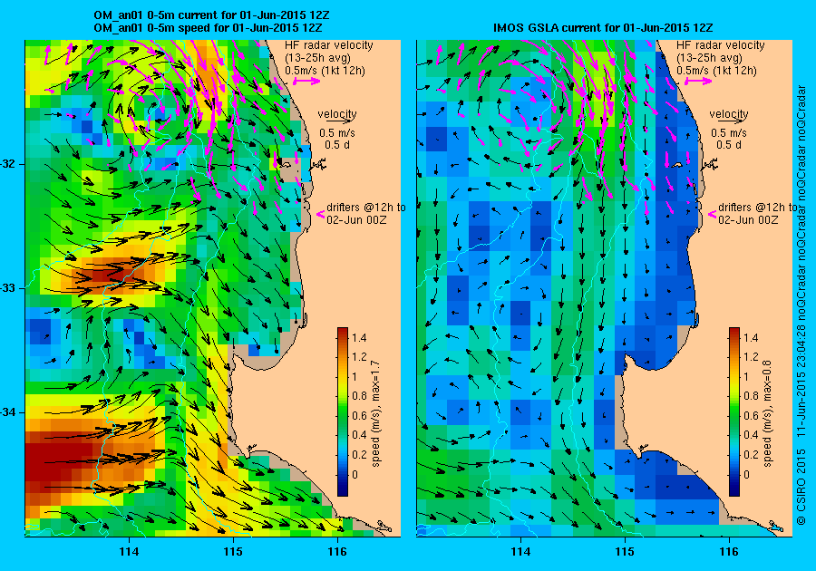816x571 pixels.
Task: Click latitude label -32 on left axis
Action: point(9,164)
